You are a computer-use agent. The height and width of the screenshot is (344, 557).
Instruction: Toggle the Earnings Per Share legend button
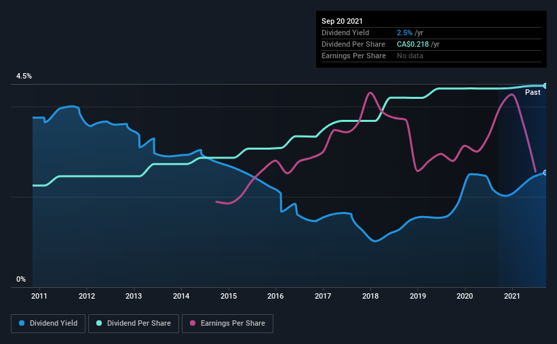point(227,324)
